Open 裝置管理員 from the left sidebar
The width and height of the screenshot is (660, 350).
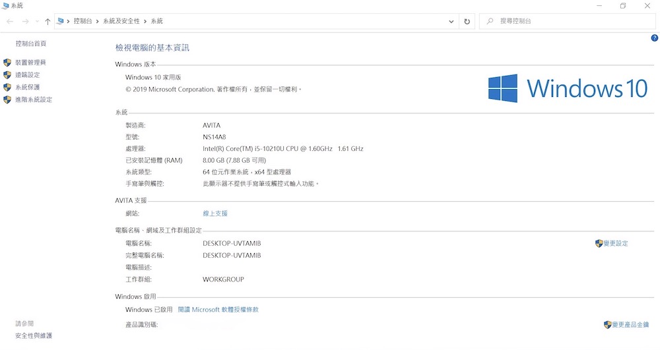[x=30, y=62]
